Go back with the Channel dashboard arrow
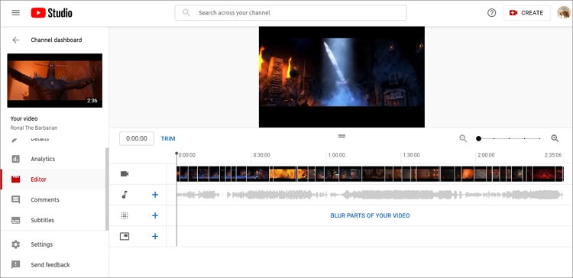Screen dimensions: 573x278 [x=16, y=40]
